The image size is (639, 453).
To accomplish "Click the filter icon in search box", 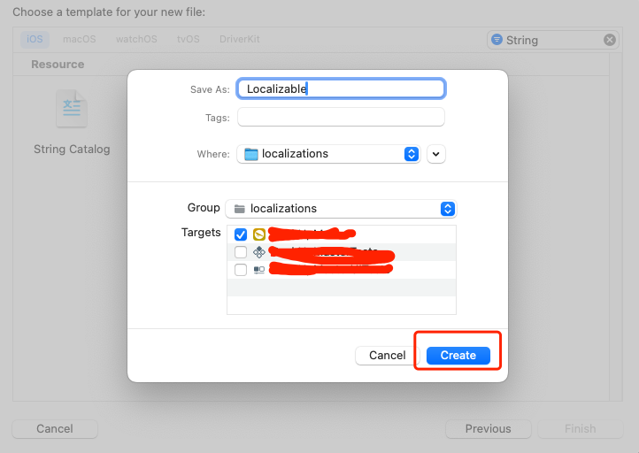I will tap(497, 40).
